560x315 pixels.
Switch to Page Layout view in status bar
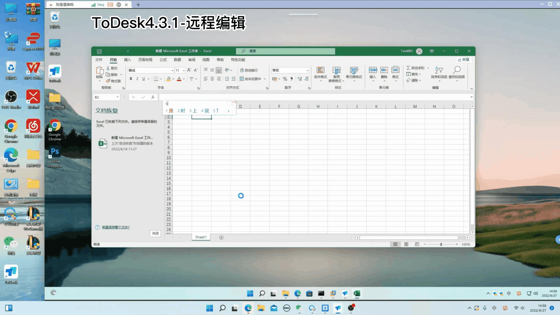406,244
